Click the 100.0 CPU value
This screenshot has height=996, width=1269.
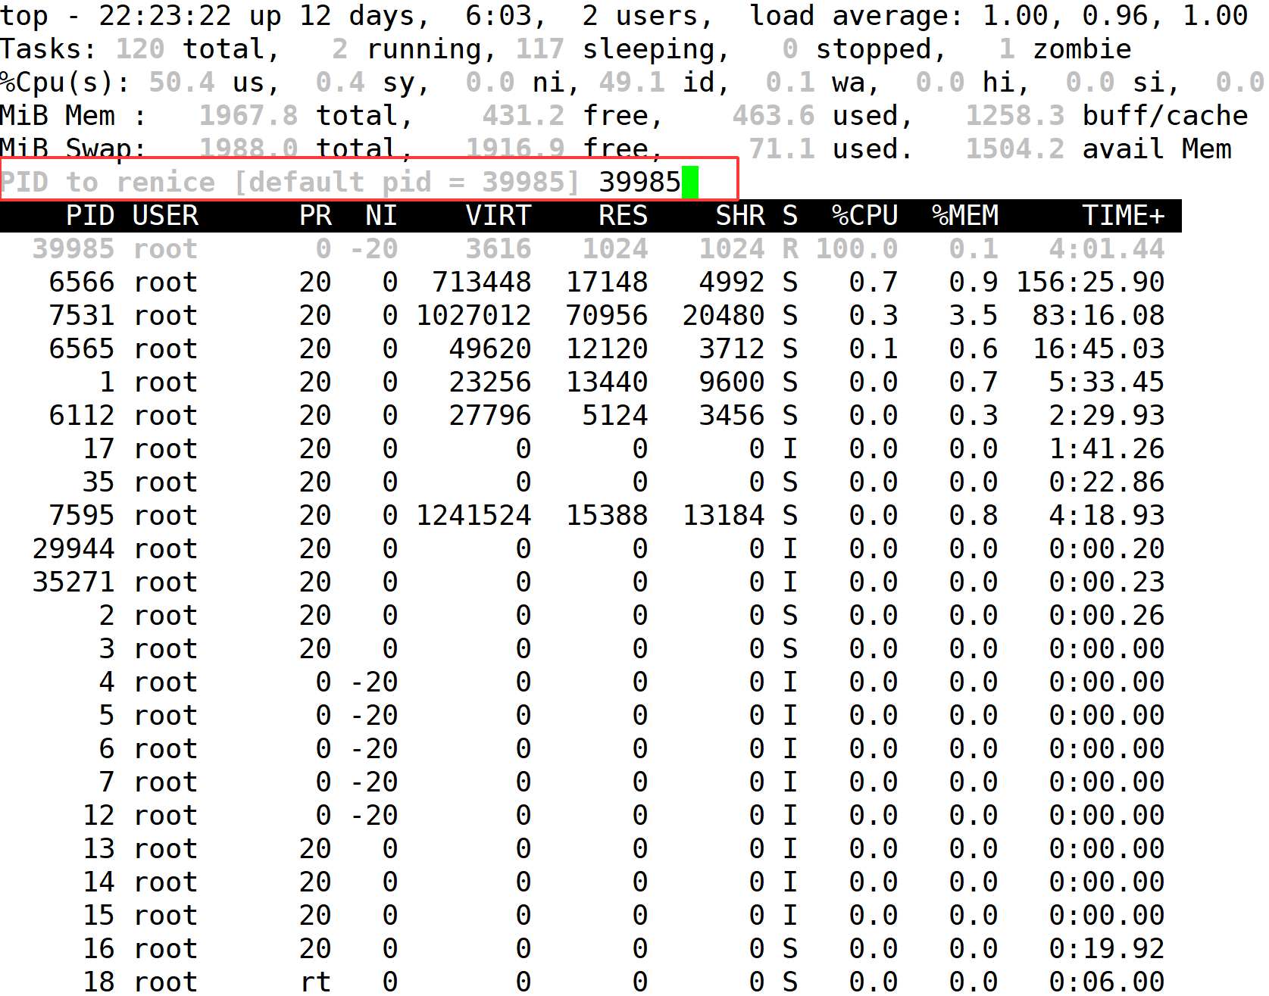click(x=856, y=249)
